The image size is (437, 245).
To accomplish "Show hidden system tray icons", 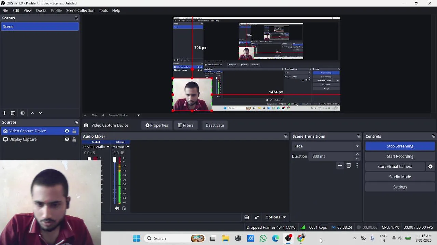I will [x=354, y=239].
